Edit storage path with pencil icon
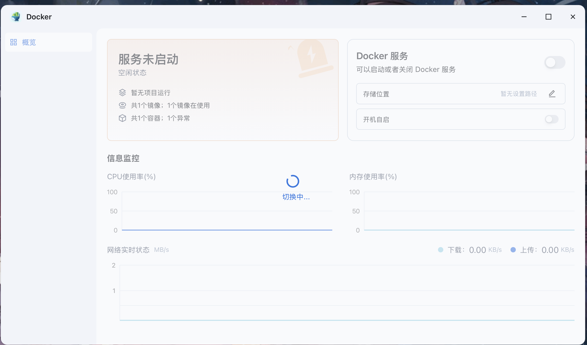 (552, 94)
